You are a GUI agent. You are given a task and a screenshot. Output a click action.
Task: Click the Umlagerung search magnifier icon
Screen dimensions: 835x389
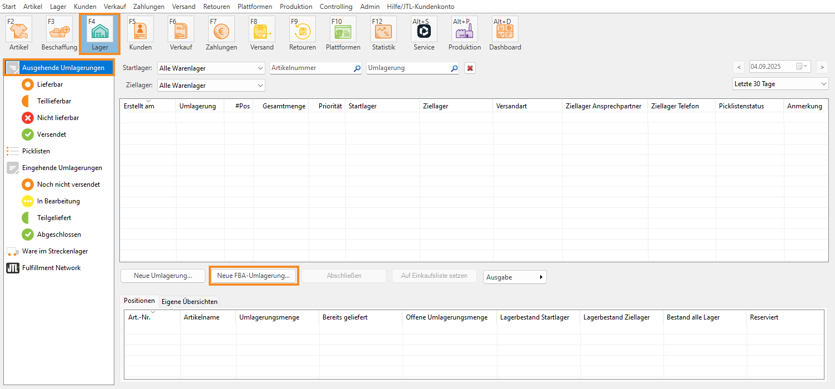click(454, 68)
